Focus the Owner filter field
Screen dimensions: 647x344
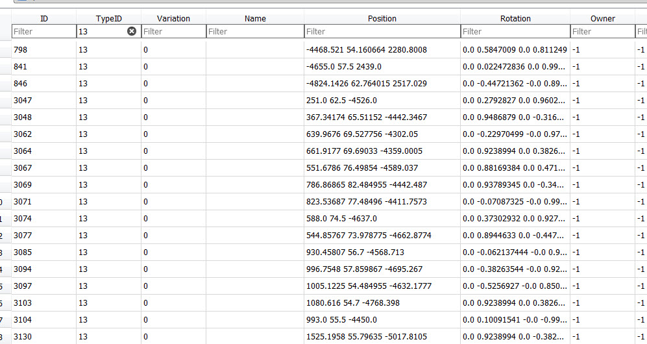pos(602,31)
